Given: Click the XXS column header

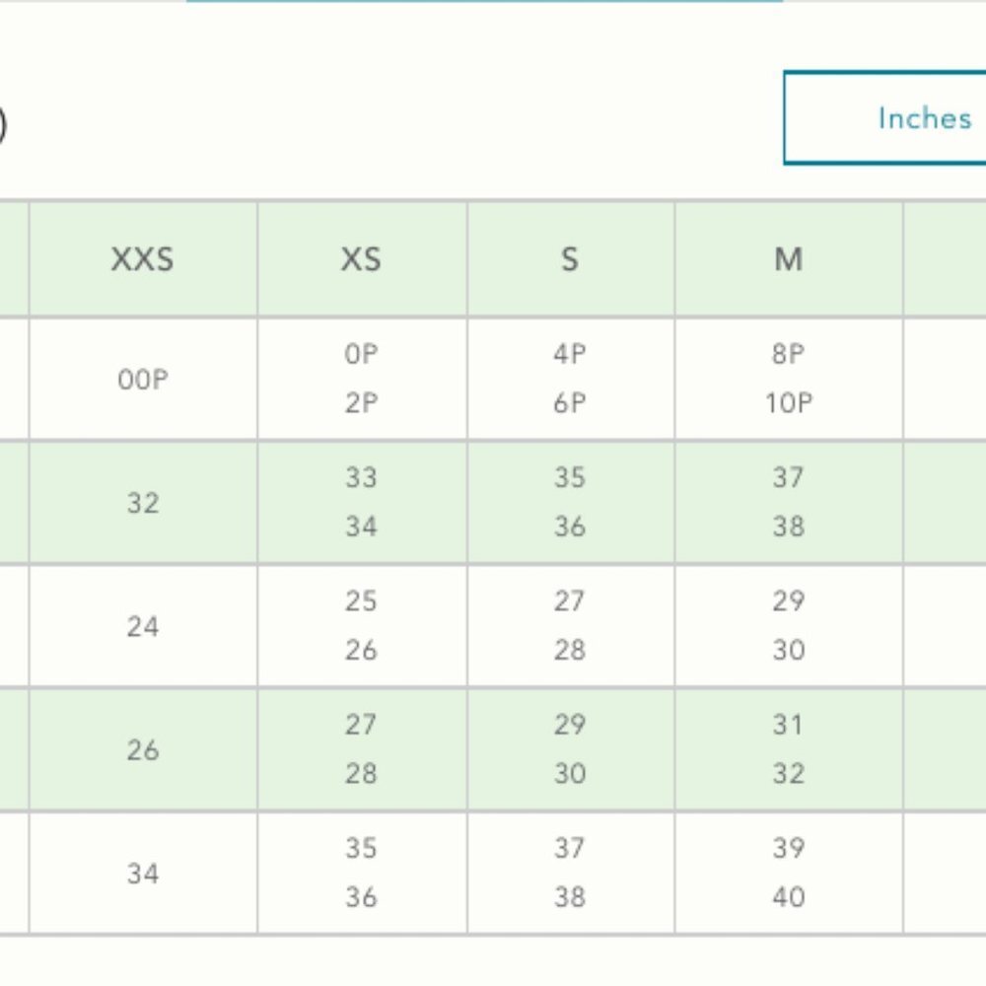Looking at the screenshot, I should [x=143, y=259].
